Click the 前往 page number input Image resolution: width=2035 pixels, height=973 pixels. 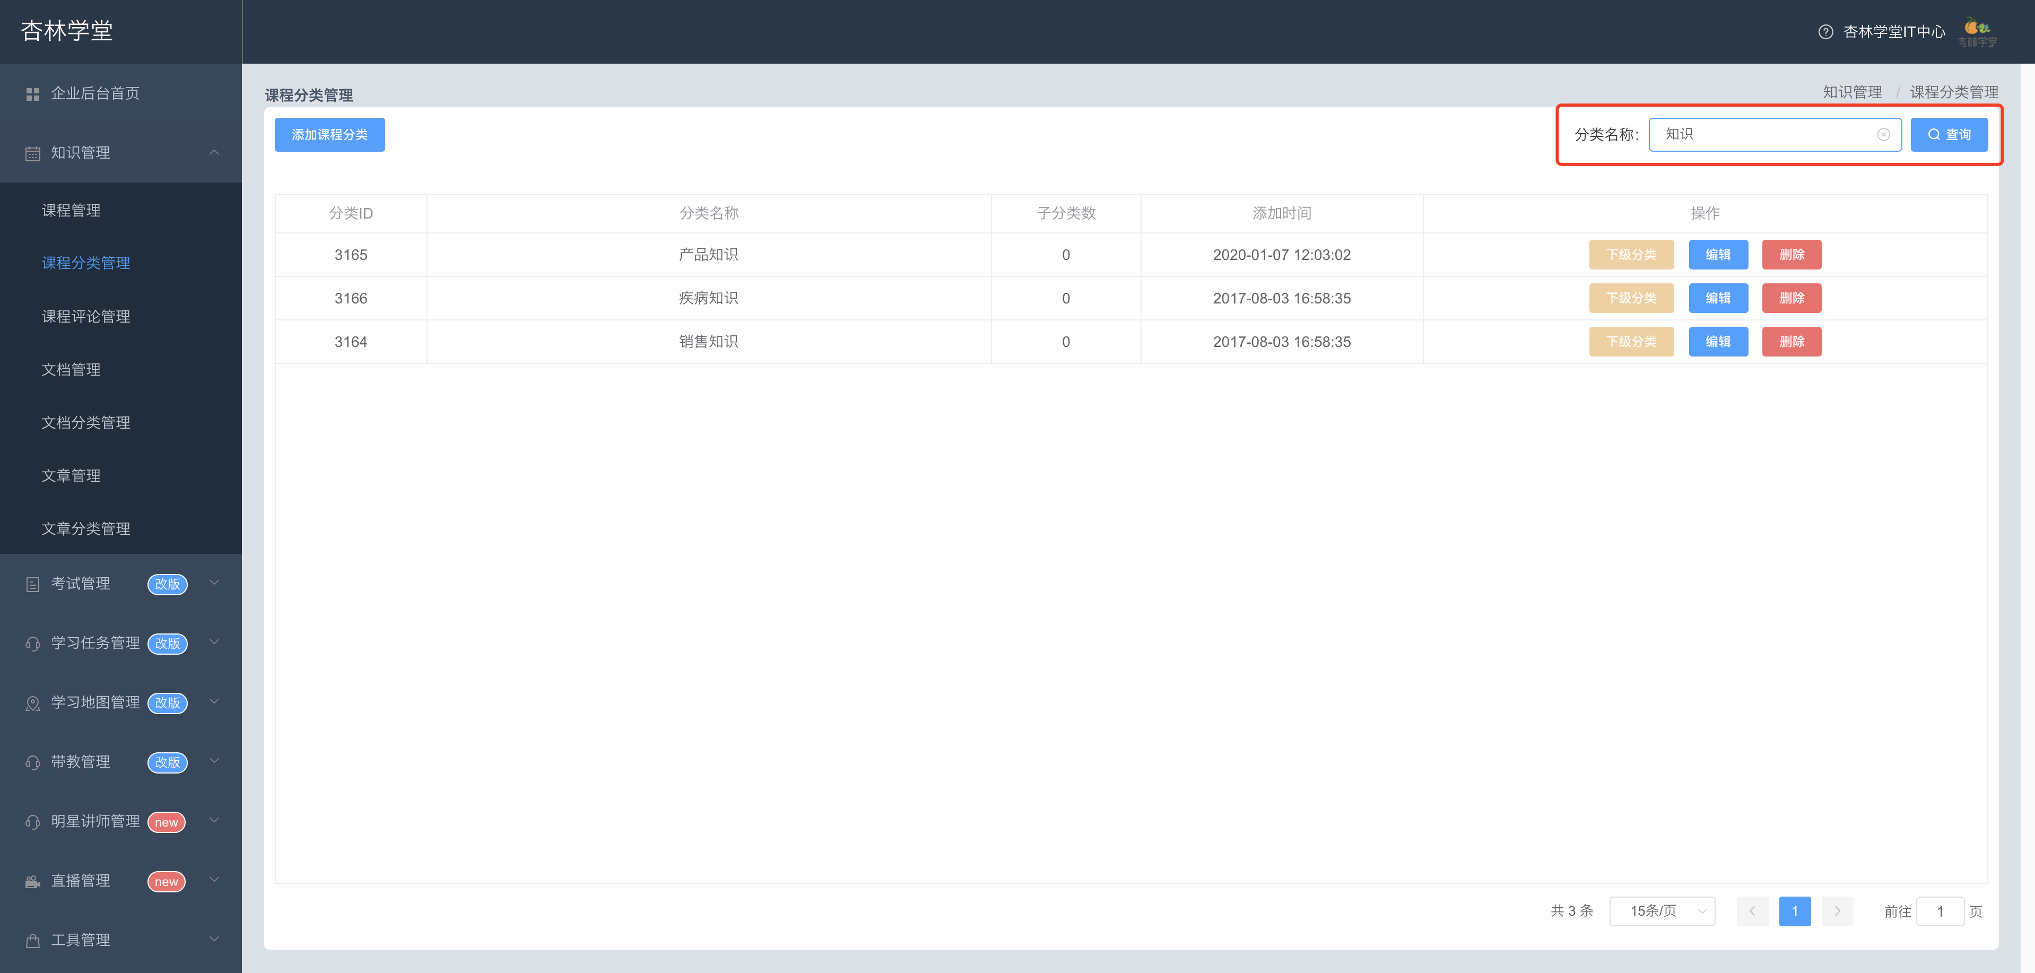click(1940, 912)
